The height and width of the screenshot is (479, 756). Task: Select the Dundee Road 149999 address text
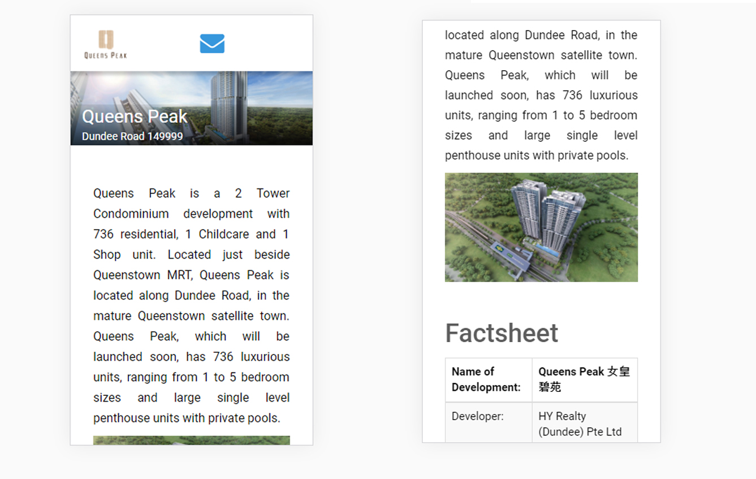[x=132, y=136]
